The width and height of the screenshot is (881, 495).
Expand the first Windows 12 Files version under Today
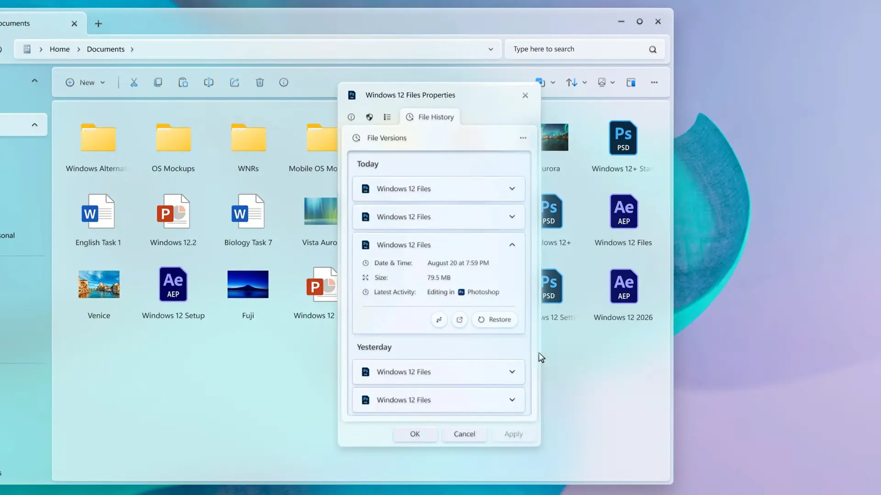[x=512, y=188]
